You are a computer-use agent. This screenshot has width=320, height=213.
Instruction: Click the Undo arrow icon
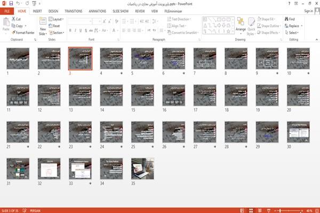point(18,3)
